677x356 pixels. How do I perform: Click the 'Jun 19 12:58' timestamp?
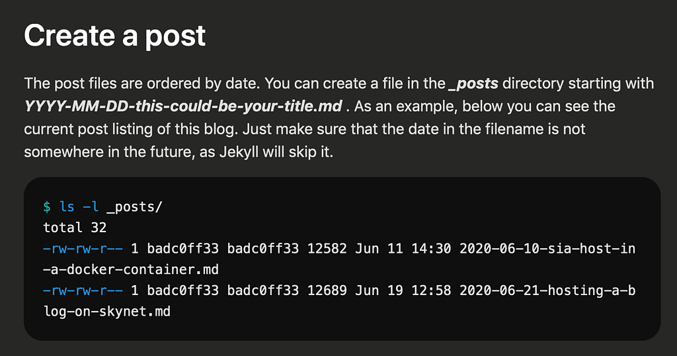(x=403, y=290)
